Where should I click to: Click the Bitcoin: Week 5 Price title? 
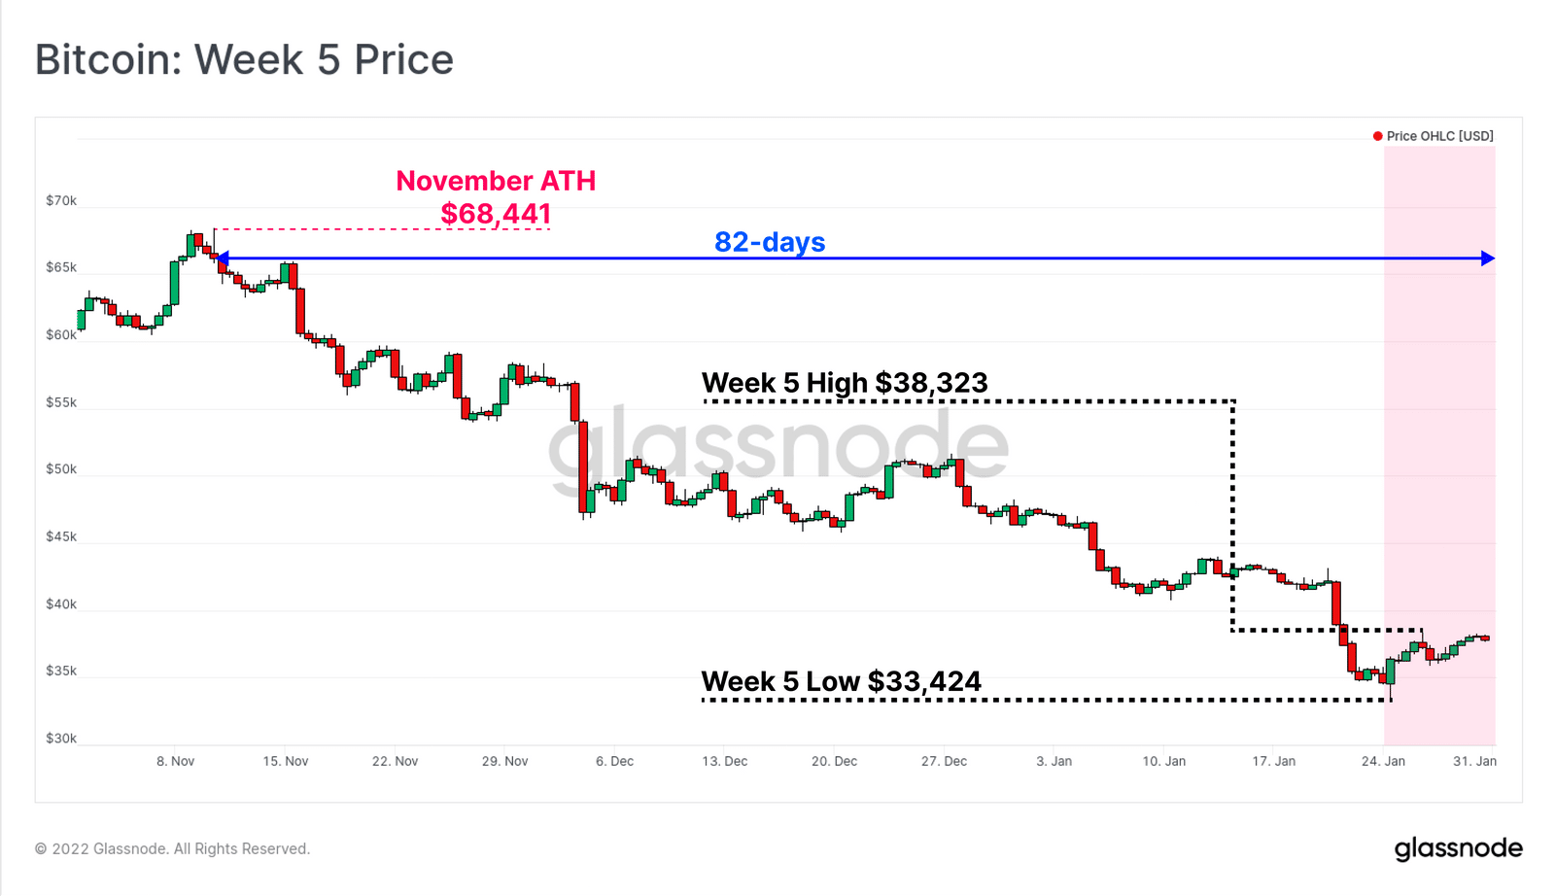(244, 59)
